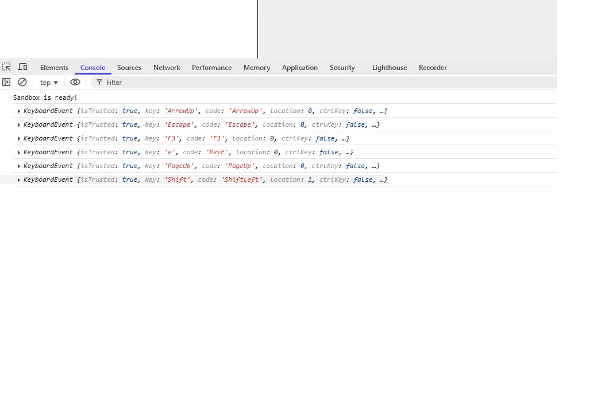Expand the ArrowUp KeyboardEvent entry
597x398 pixels.
coord(18,111)
